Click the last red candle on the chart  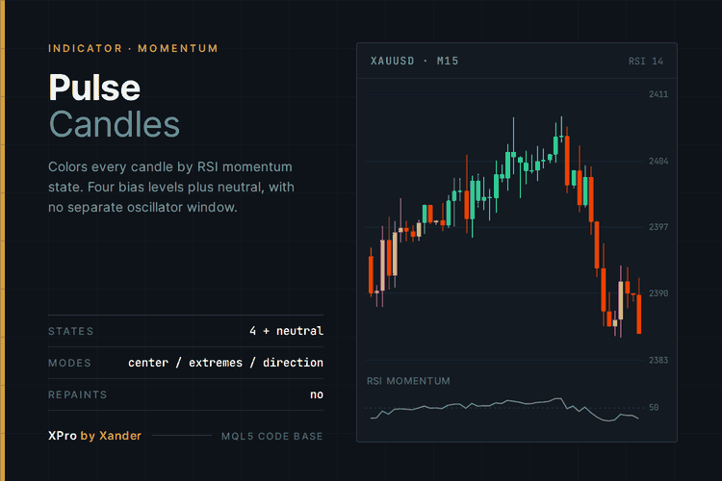coord(638,314)
